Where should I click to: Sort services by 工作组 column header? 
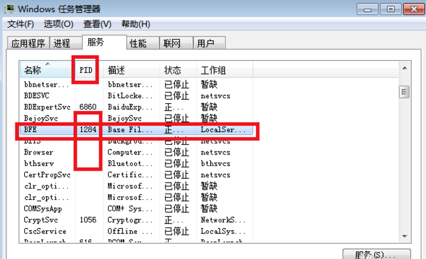224,70
